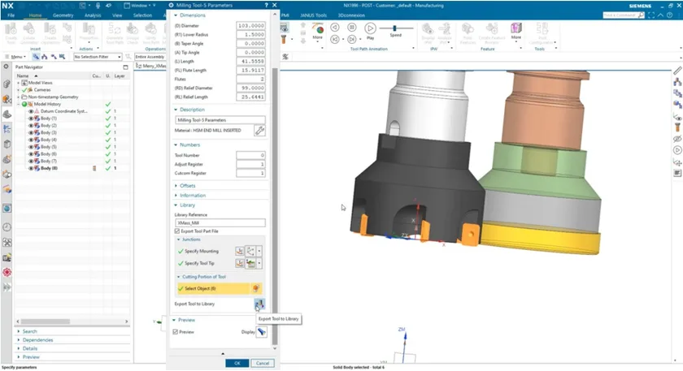Collapse the Description section
Viewport: 683px width, 371px height.
tap(176, 110)
